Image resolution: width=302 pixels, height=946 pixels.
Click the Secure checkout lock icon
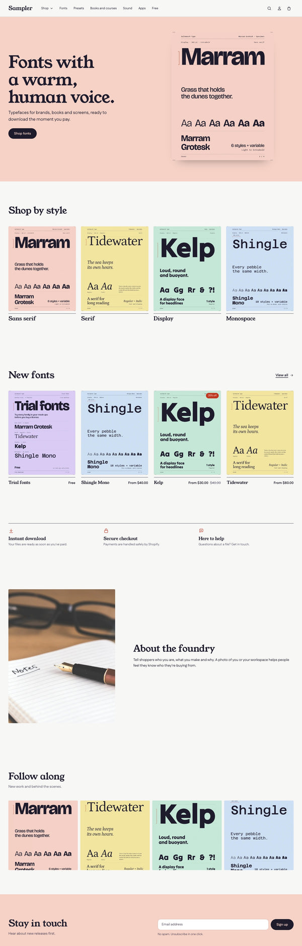106,531
